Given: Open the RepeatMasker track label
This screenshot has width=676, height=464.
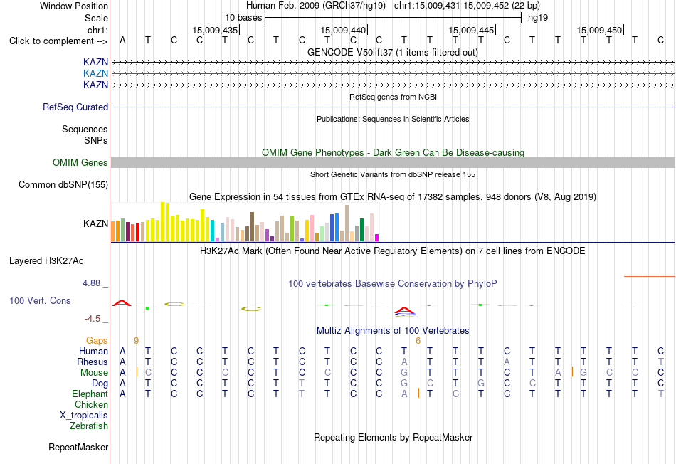Looking at the screenshot, I should tap(78, 447).
